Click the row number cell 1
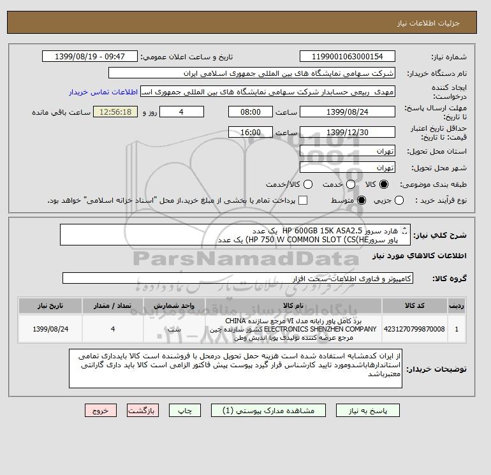The width and height of the screenshot is (491, 475). pos(457,329)
